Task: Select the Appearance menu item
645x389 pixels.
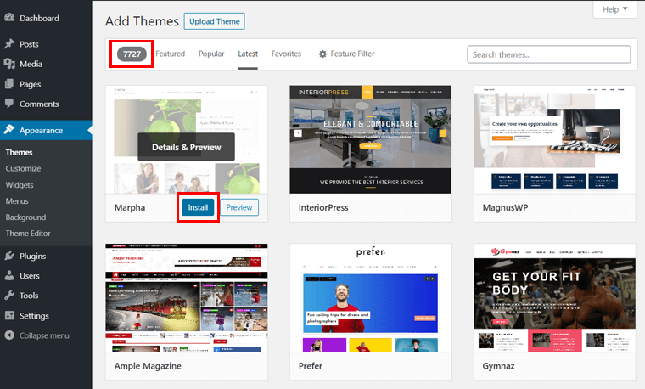Action: (x=46, y=130)
